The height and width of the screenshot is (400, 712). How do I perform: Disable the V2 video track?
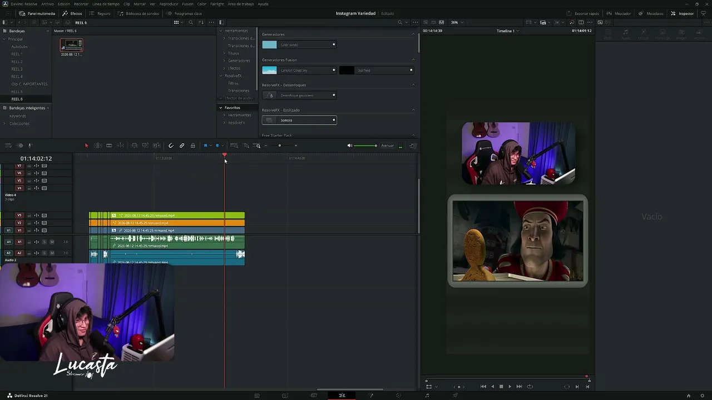44,223
